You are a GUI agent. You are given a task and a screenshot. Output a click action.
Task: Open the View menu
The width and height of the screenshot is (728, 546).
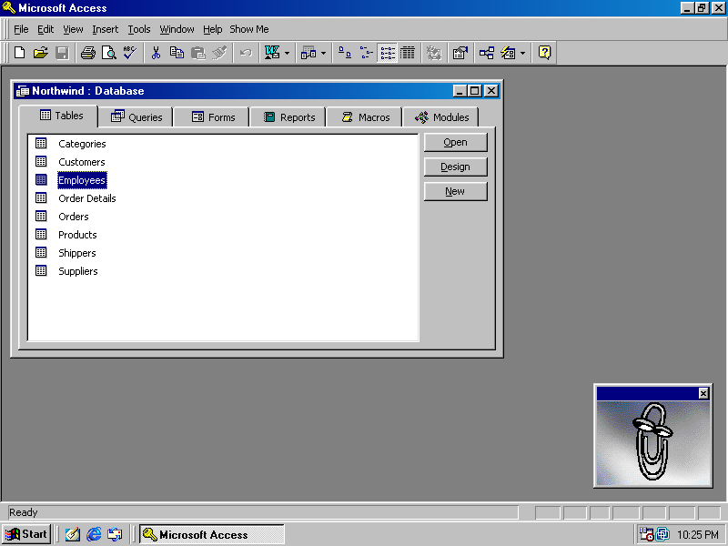tap(73, 29)
